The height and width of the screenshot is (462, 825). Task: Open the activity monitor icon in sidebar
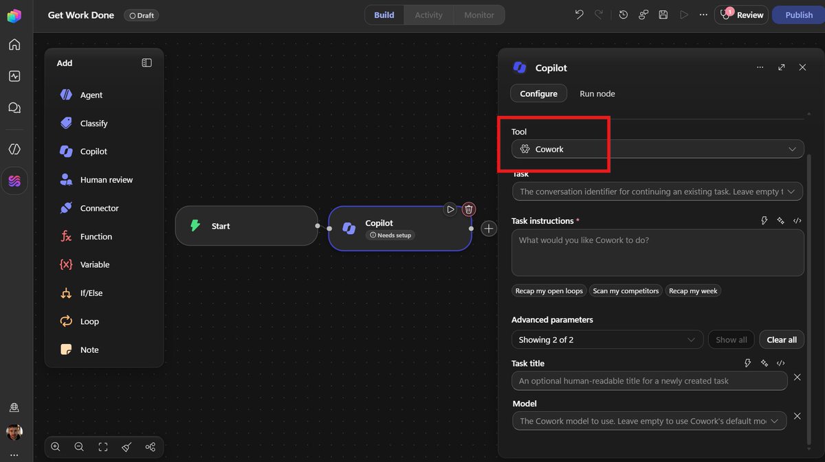[x=14, y=76]
